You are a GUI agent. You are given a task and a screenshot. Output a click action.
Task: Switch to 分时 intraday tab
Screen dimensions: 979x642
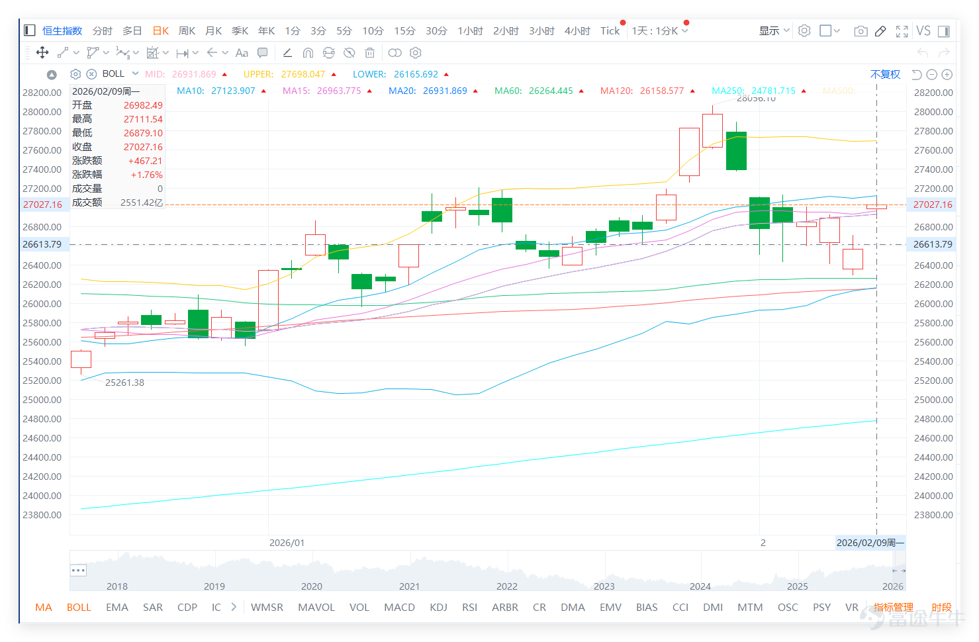(103, 30)
